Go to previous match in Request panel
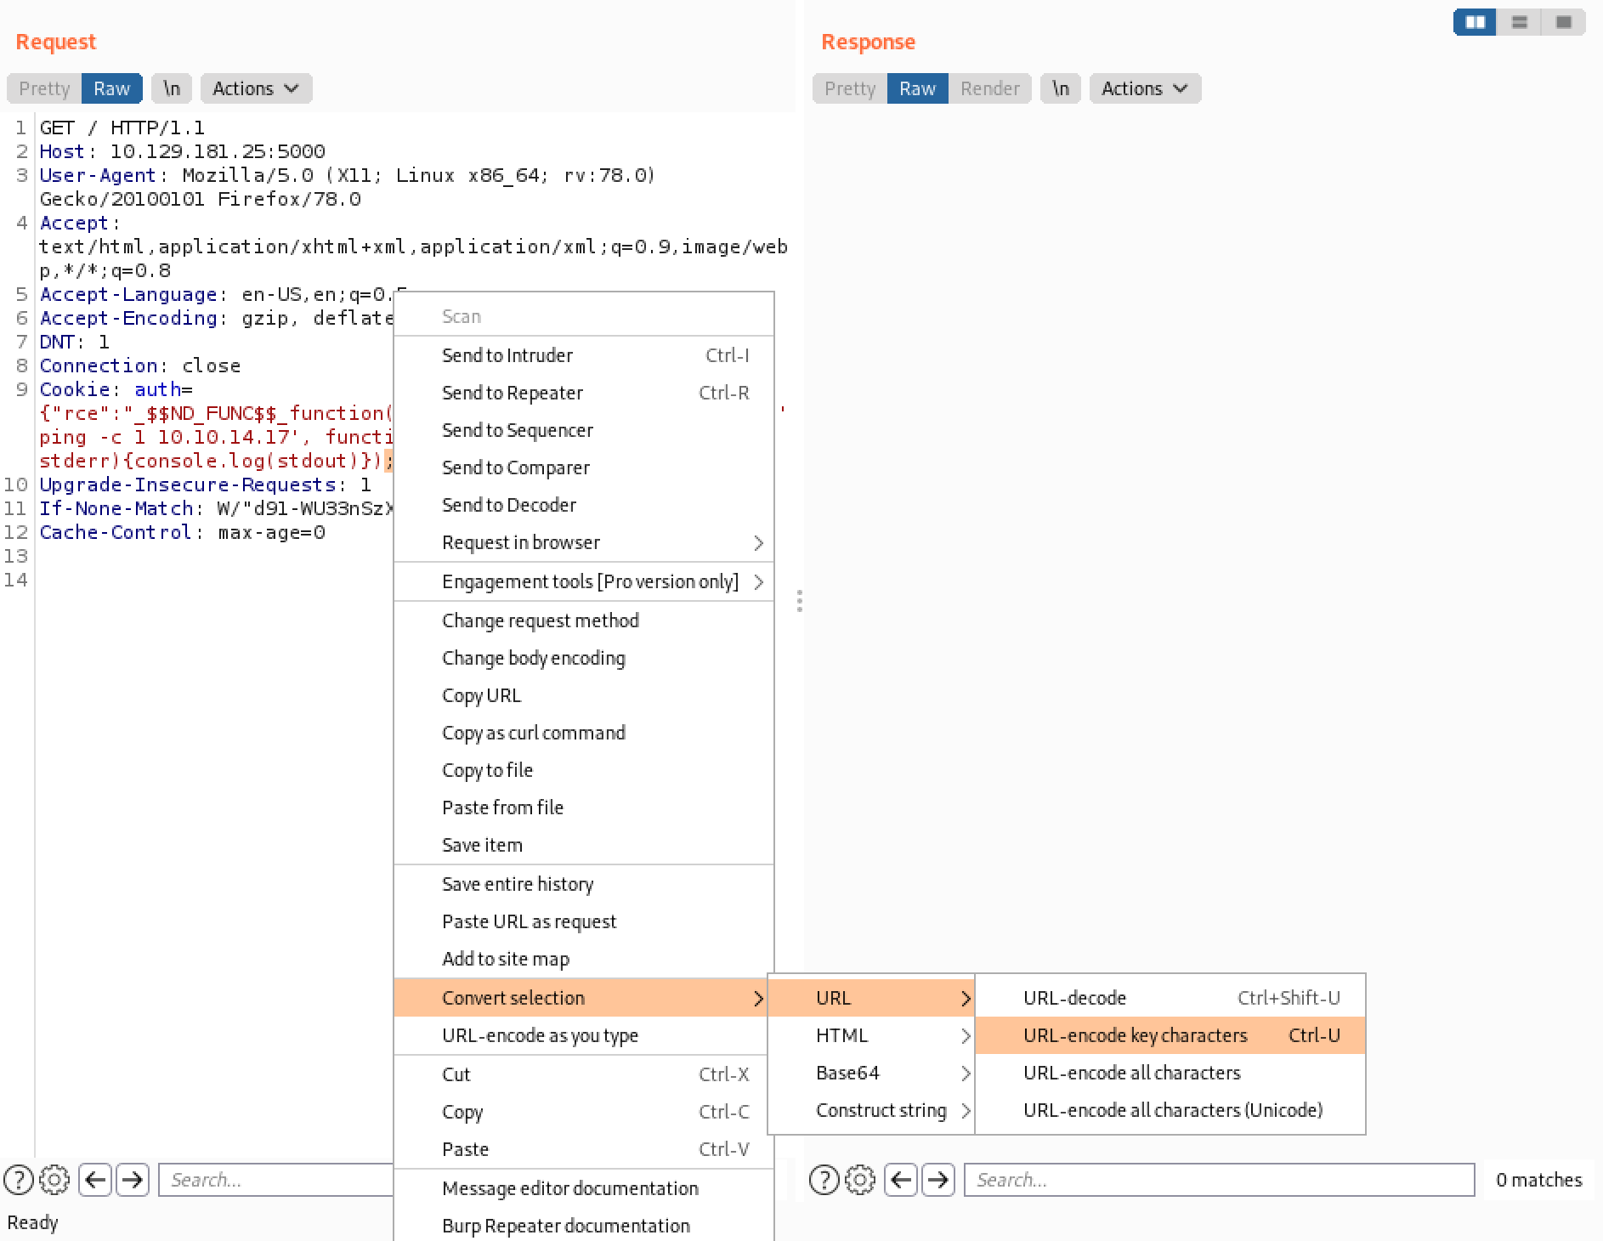This screenshot has width=1603, height=1241. [95, 1180]
